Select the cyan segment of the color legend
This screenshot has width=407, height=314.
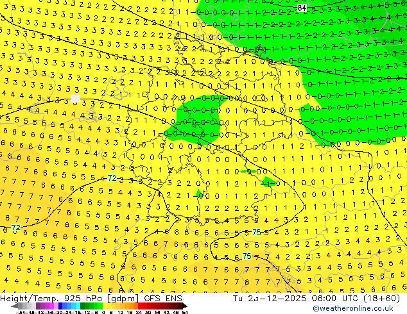78,306
